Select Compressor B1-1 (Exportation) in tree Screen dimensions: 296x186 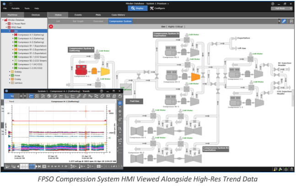click(x=32, y=46)
